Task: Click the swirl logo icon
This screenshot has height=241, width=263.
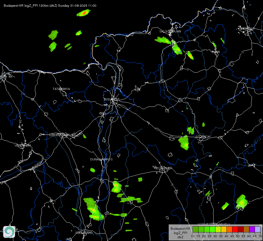Action: click(x=9, y=232)
